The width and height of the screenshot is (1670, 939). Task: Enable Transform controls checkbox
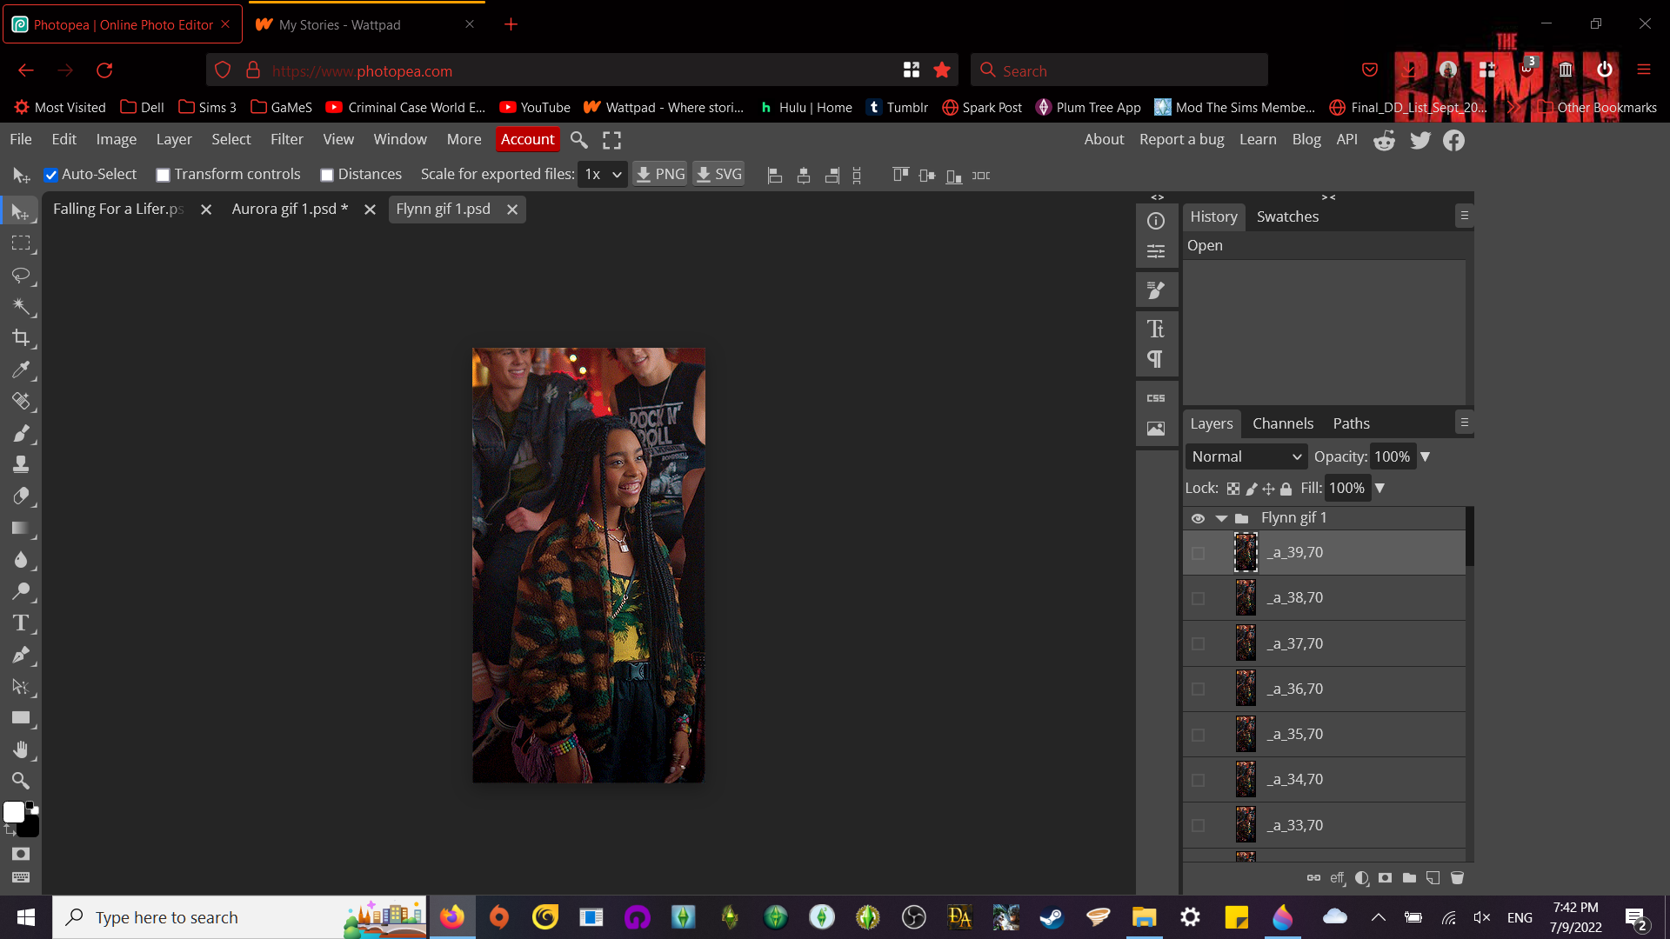pos(163,175)
